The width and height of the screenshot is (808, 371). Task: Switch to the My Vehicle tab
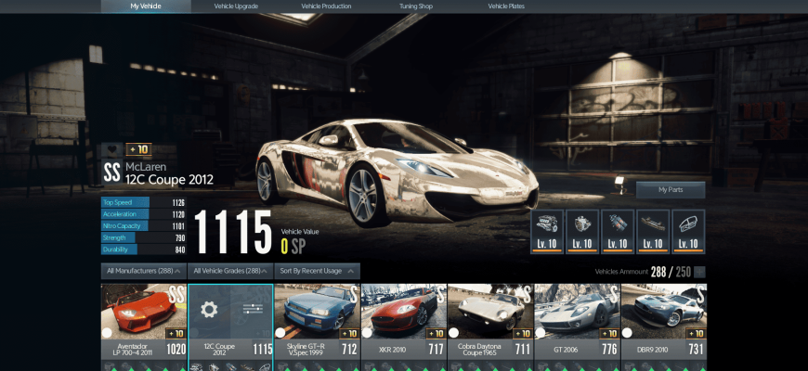(x=146, y=6)
